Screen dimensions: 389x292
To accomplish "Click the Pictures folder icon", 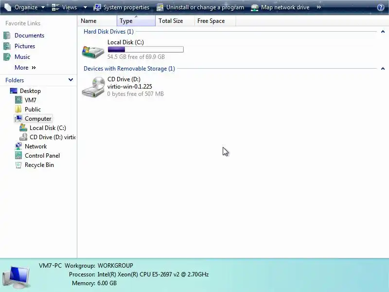I will 7,46.
